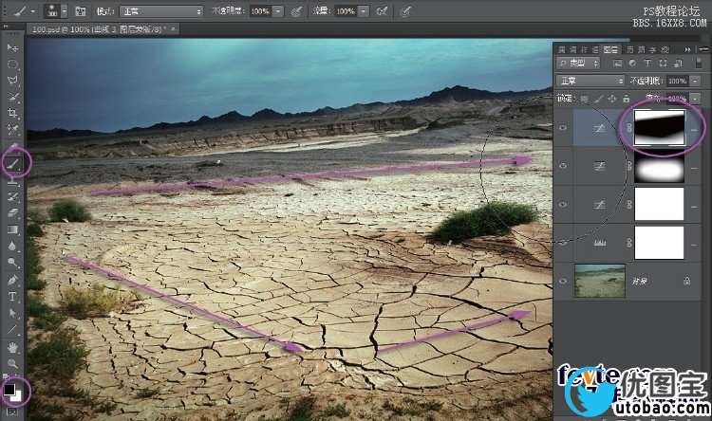
Task: Open the layer filter kind dropdown
Action: (578, 64)
